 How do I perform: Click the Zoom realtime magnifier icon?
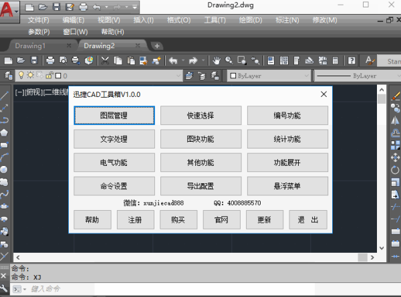coord(229,61)
